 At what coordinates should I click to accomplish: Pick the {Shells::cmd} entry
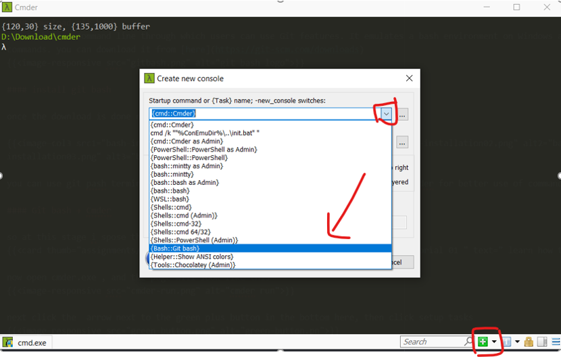(x=270, y=207)
